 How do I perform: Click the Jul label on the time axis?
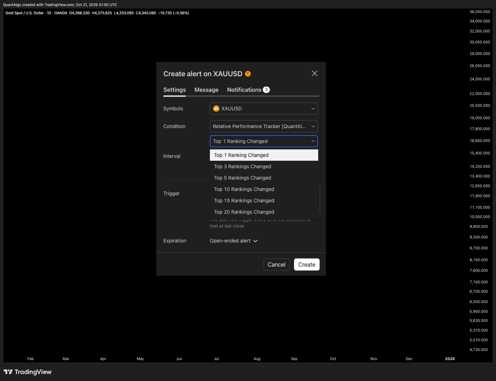216,359
